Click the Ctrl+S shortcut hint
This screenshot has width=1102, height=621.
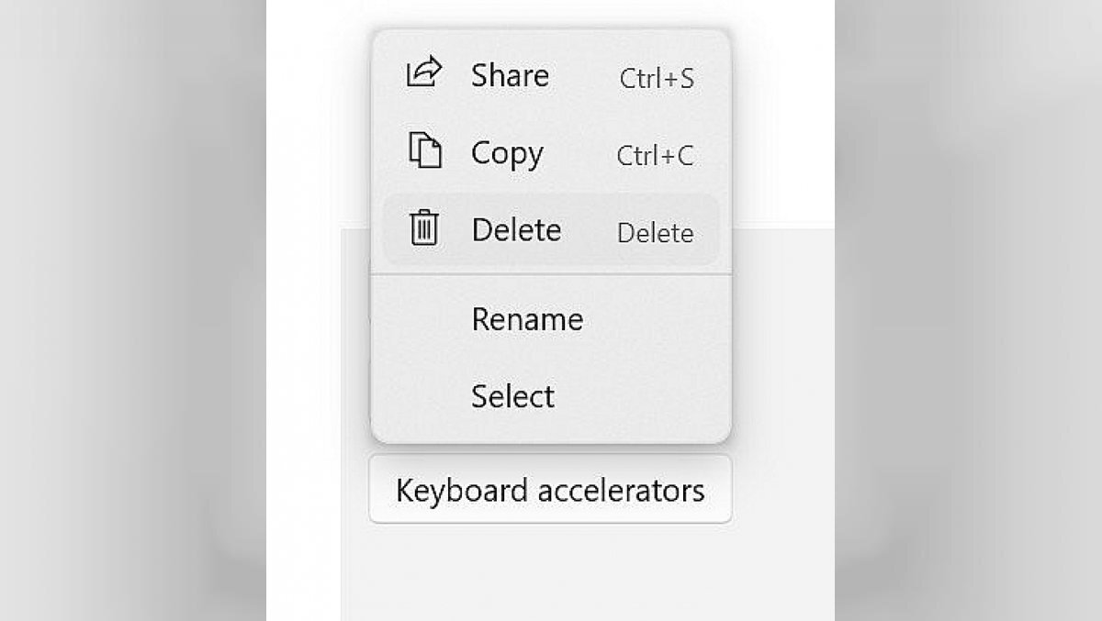[657, 79]
